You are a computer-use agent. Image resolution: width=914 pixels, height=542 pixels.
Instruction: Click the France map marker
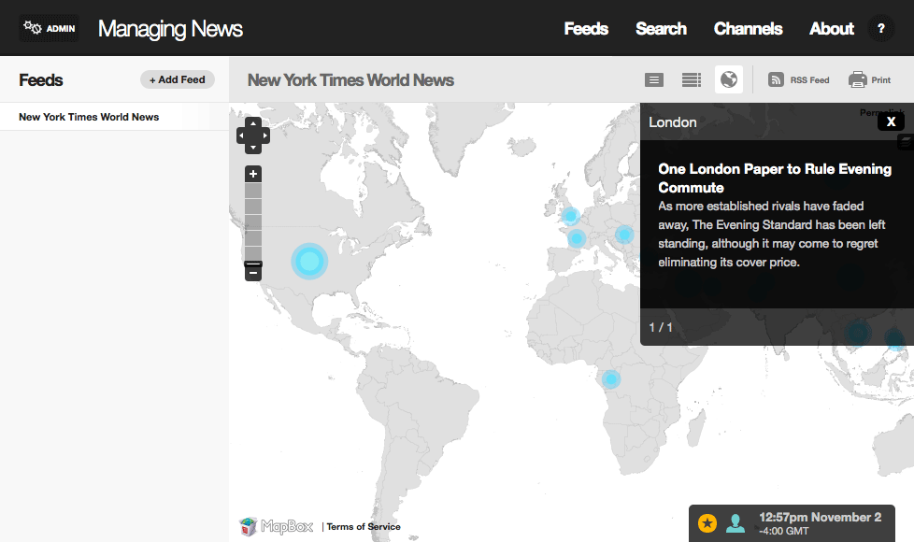point(577,238)
